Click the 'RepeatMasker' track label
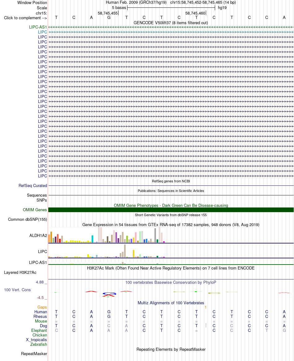This screenshot has height=361, width=294. (34, 354)
